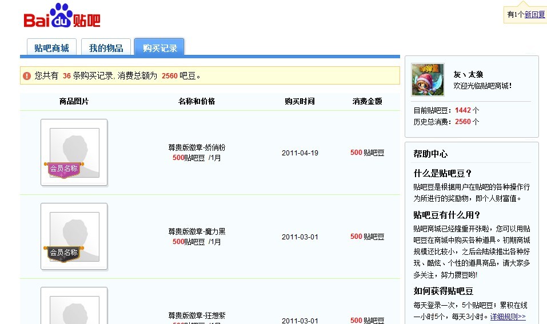
Task: Click 500贴吧豆 /1月 price under 魔力黑
Action: click(x=197, y=242)
